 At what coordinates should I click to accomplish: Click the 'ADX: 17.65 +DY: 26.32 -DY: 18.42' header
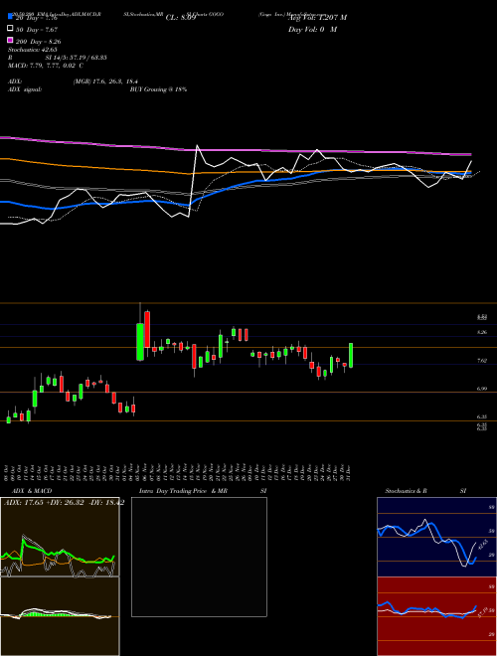pyautogui.click(x=64, y=503)
